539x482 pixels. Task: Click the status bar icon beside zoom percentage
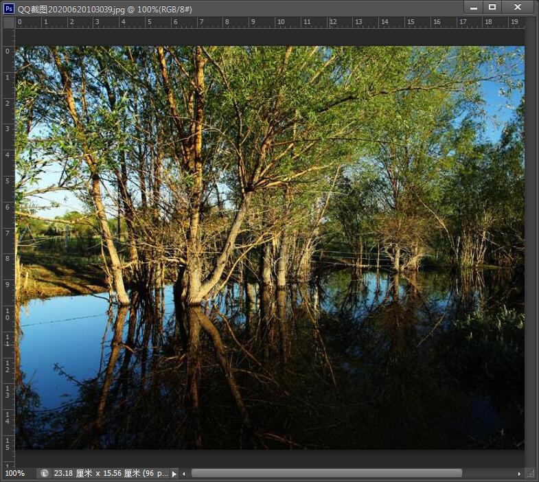click(45, 473)
